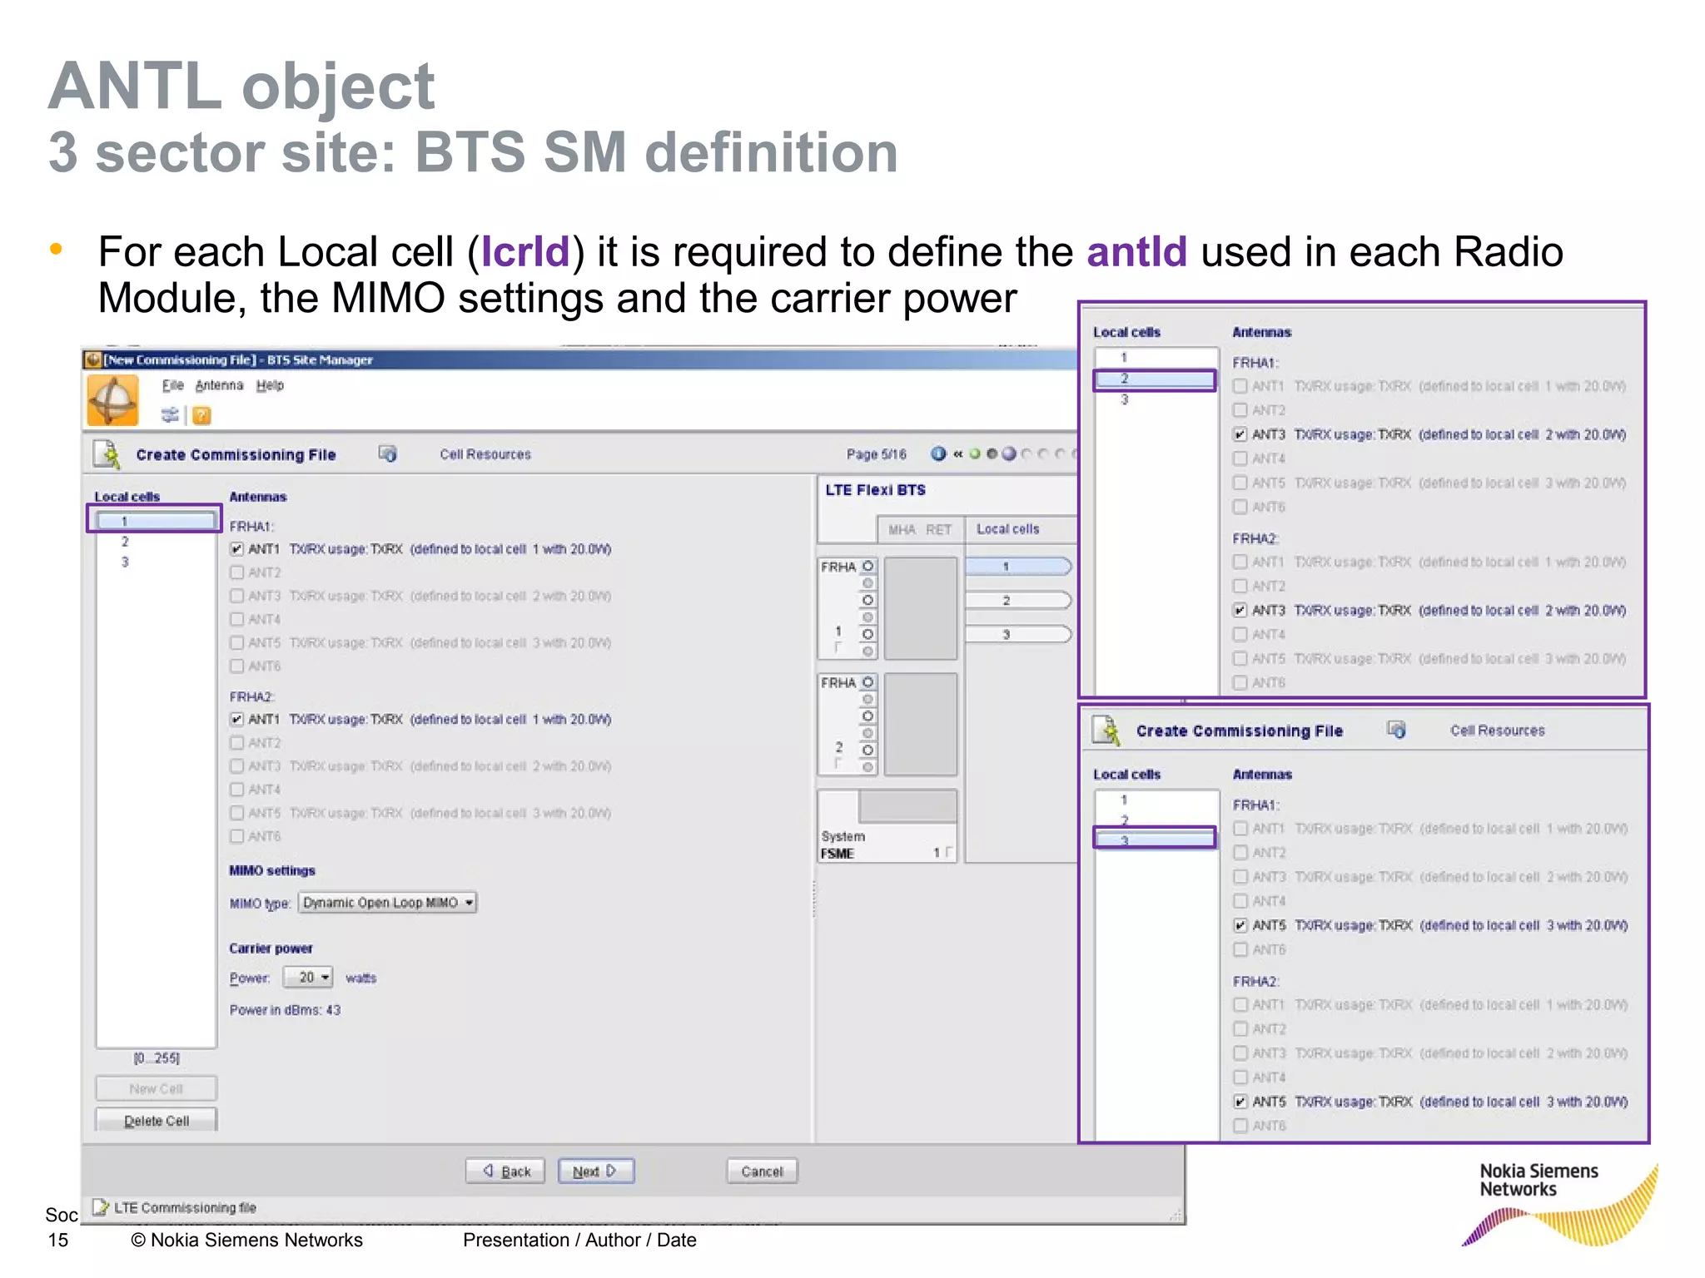Toggle FRHA1 ANT5 checkbox in main window
The height and width of the screenshot is (1278, 1705).
[x=237, y=642]
